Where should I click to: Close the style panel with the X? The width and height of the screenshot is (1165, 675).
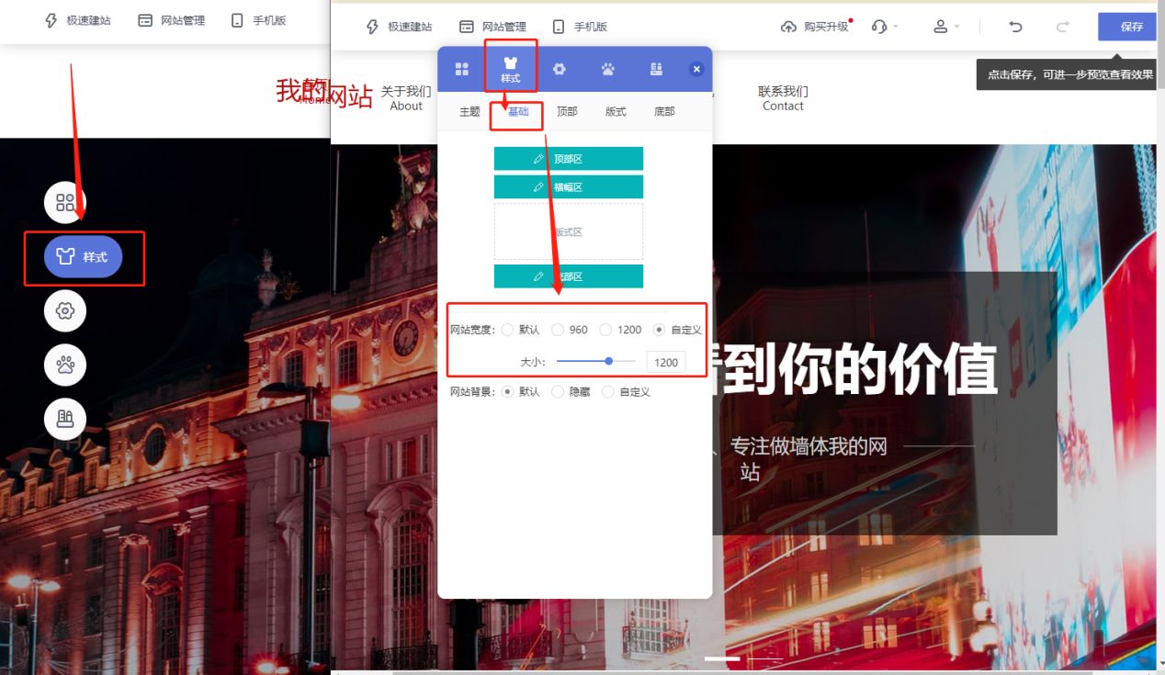click(x=696, y=68)
